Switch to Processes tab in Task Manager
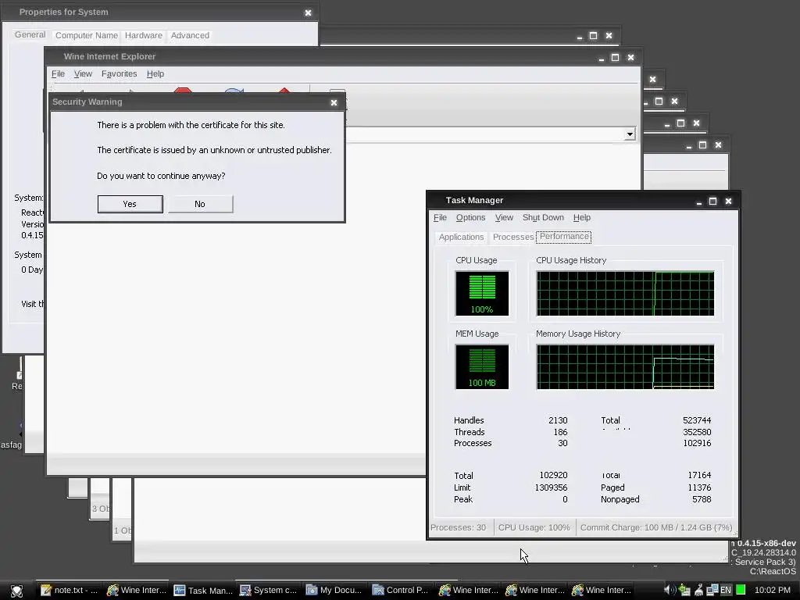 click(x=512, y=237)
